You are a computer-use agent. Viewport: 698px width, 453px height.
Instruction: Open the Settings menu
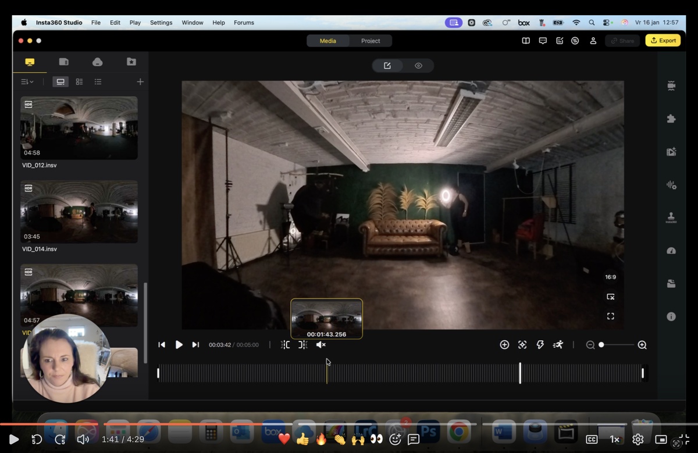click(x=161, y=23)
